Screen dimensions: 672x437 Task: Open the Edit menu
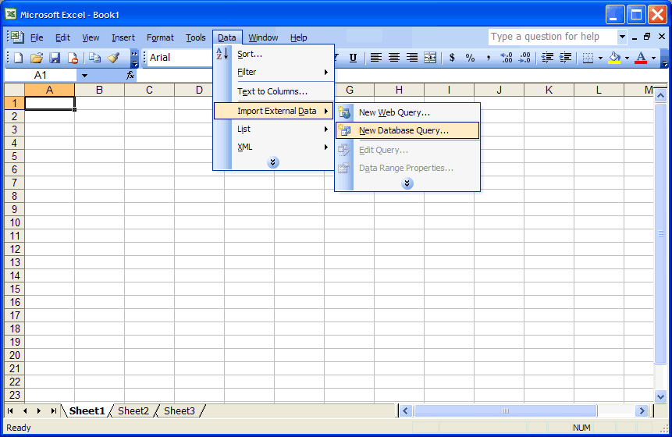coord(62,37)
